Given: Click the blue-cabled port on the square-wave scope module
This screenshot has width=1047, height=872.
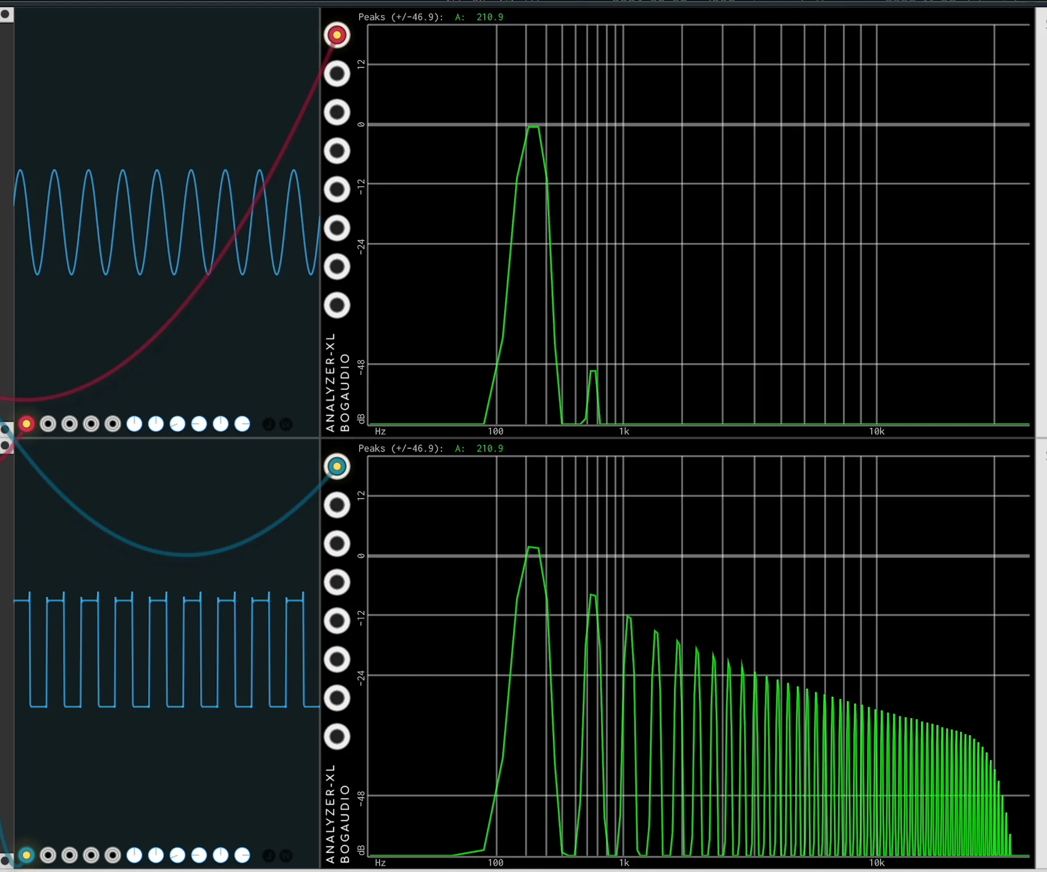Looking at the screenshot, I should tap(26, 855).
